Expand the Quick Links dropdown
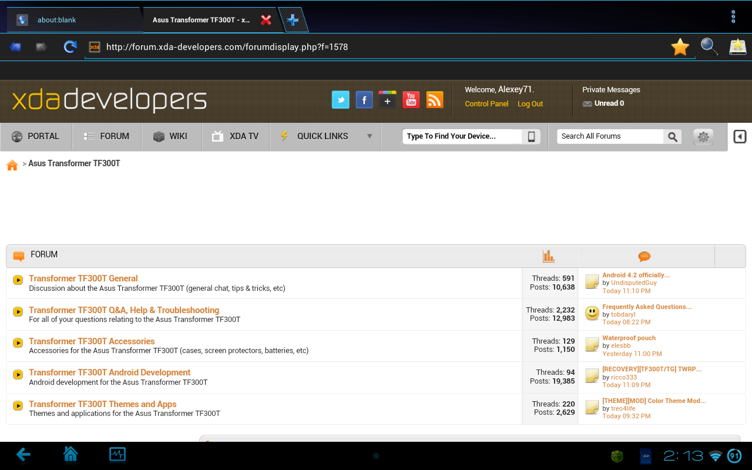Viewport: 752px width, 470px height. click(x=370, y=136)
